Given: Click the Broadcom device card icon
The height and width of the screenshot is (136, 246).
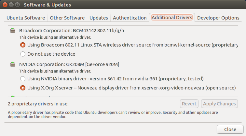Looking at the screenshot, I should tap(13, 31).
